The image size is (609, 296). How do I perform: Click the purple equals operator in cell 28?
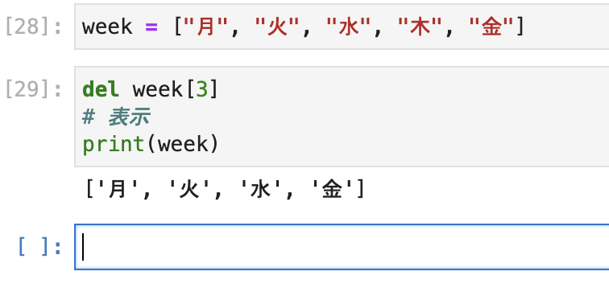click(151, 27)
